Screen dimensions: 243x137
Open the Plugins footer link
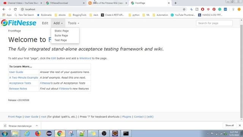pos(126,117)
